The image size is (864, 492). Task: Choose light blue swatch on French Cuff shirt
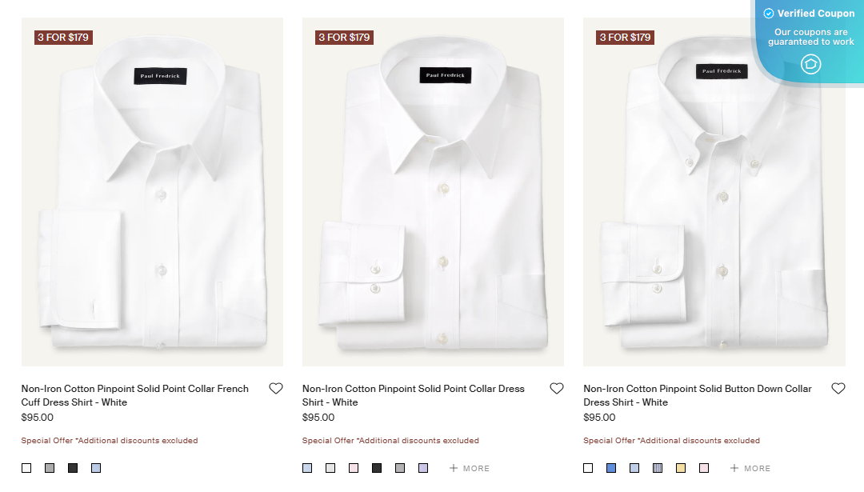pyautogui.click(x=95, y=467)
